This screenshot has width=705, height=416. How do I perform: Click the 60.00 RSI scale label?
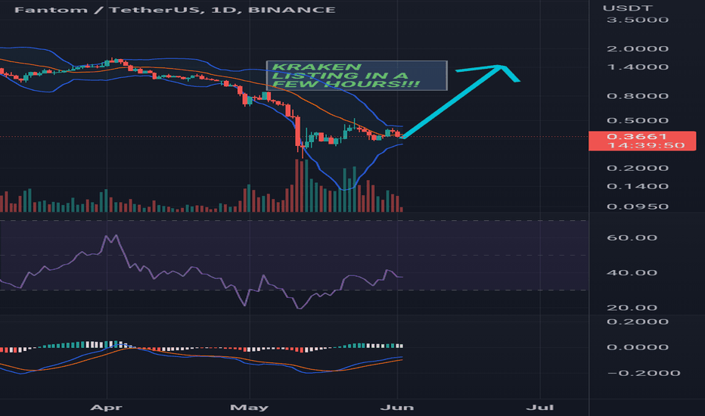632,238
